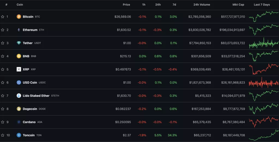Sort by the 7d change header
279x142 pixels.
coord(174,5)
